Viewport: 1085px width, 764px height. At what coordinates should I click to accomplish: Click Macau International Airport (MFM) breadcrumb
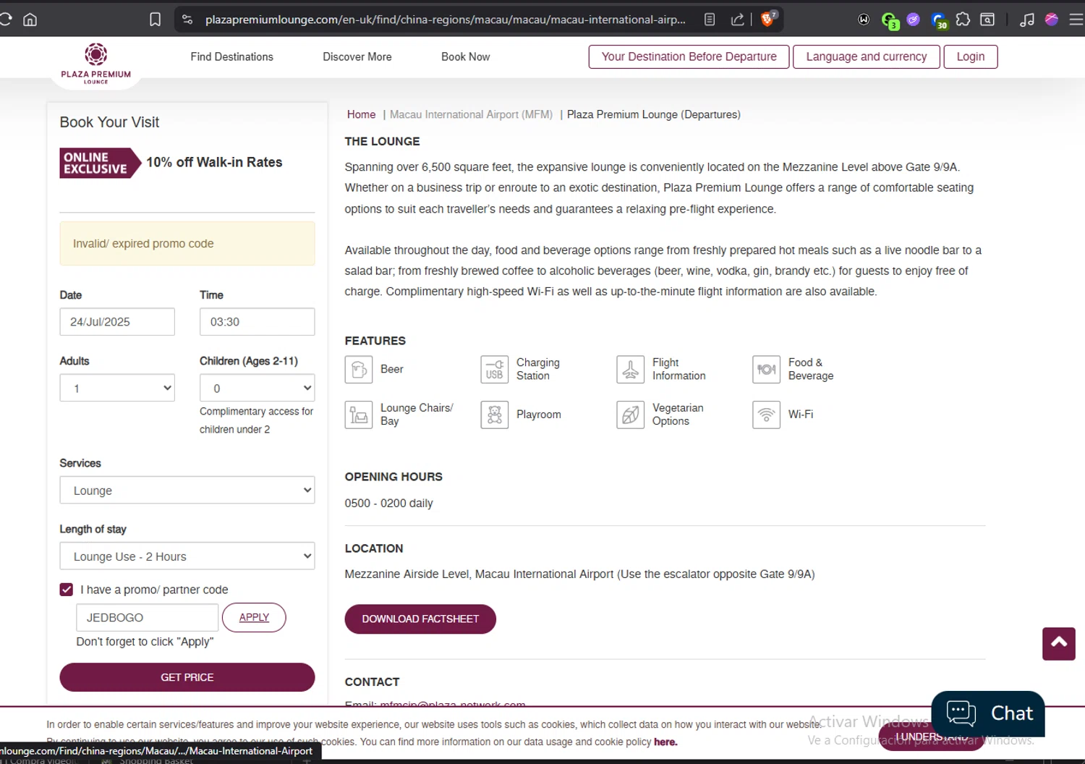click(x=471, y=114)
